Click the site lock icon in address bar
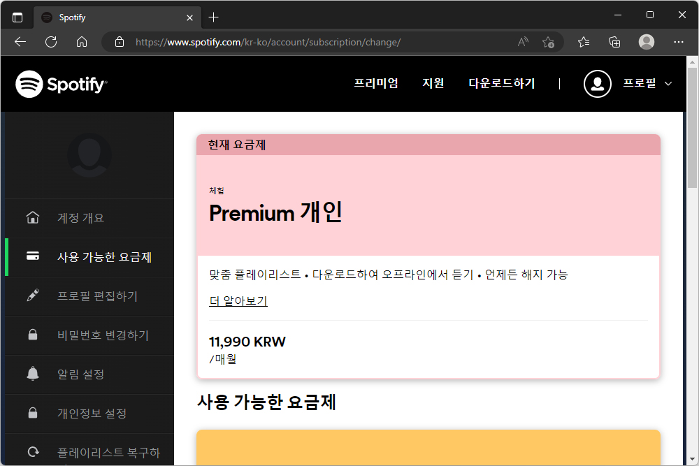Image resolution: width=699 pixels, height=466 pixels. pos(120,42)
